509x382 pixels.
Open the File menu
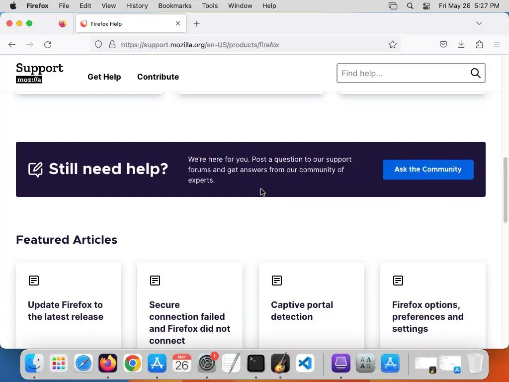point(64,6)
